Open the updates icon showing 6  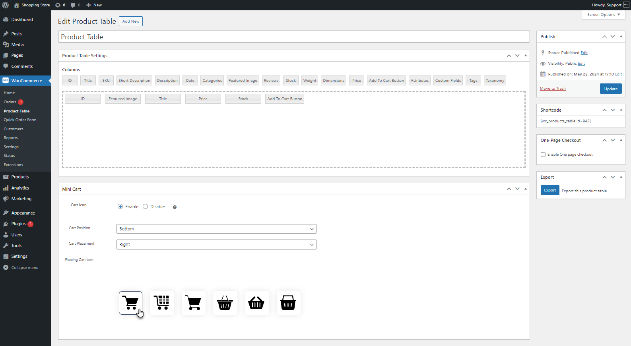(60, 5)
